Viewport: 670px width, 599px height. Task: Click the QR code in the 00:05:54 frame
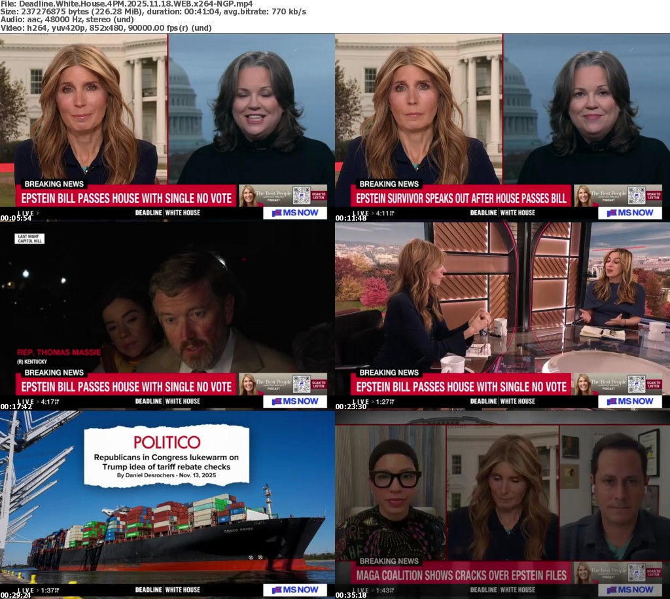click(x=301, y=195)
